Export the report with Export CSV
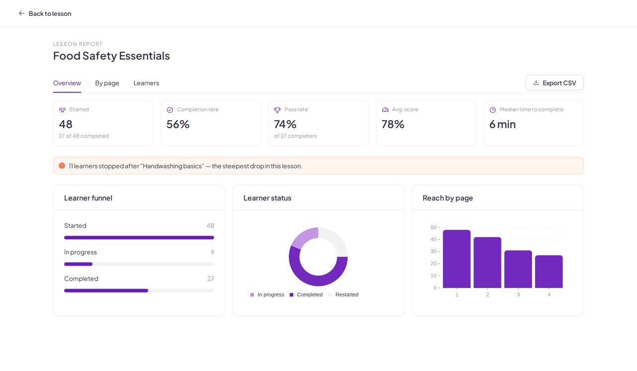 pyautogui.click(x=554, y=83)
